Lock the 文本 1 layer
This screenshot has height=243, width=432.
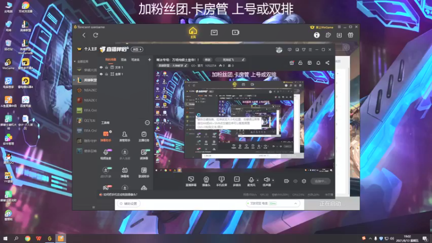(106, 67)
